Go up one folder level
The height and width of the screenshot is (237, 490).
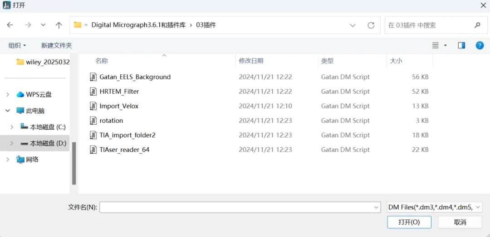[x=59, y=25]
